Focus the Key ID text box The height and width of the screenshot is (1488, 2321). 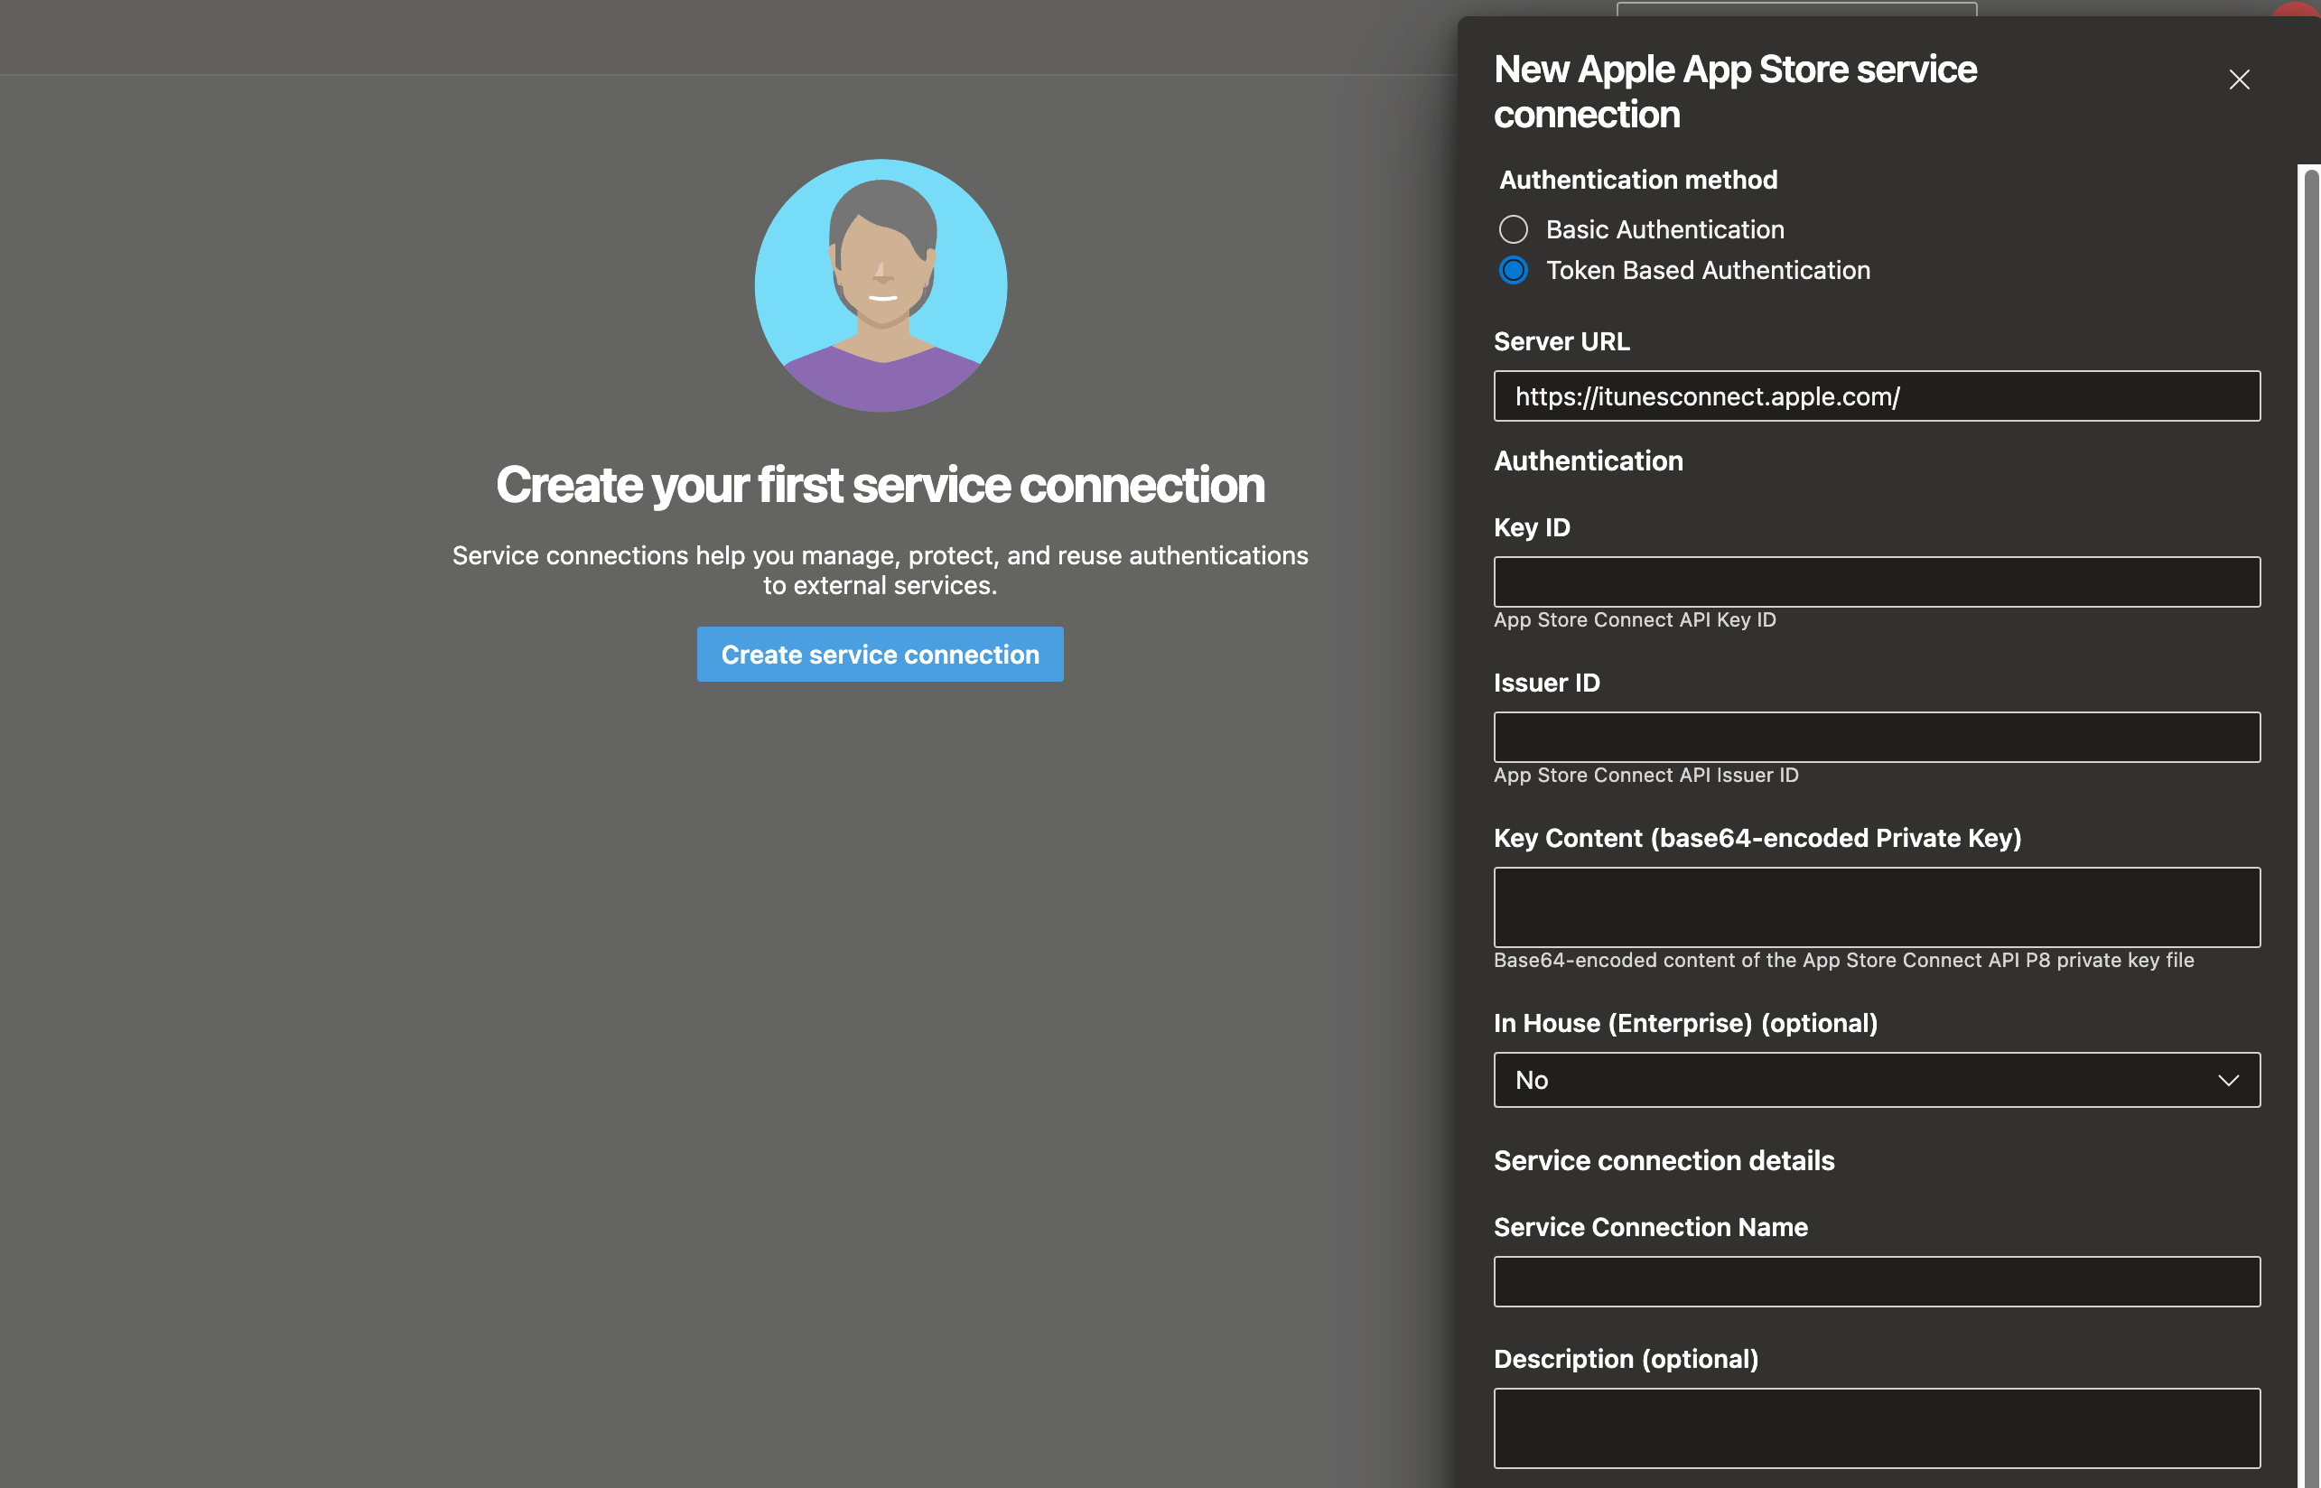[1876, 581]
